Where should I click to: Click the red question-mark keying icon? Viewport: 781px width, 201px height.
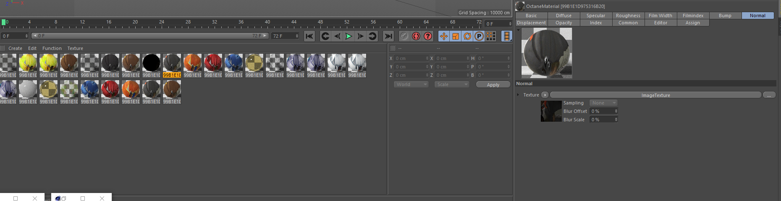pyautogui.click(x=428, y=36)
